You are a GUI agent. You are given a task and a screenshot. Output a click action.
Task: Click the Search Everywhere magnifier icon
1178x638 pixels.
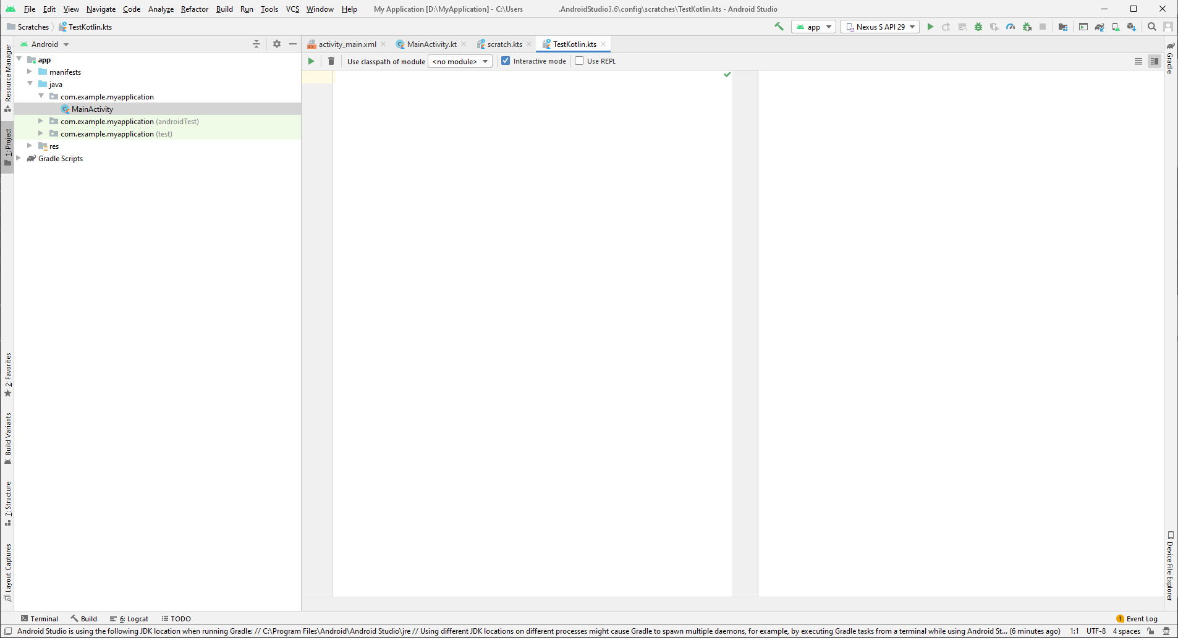pyautogui.click(x=1152, y=27)
